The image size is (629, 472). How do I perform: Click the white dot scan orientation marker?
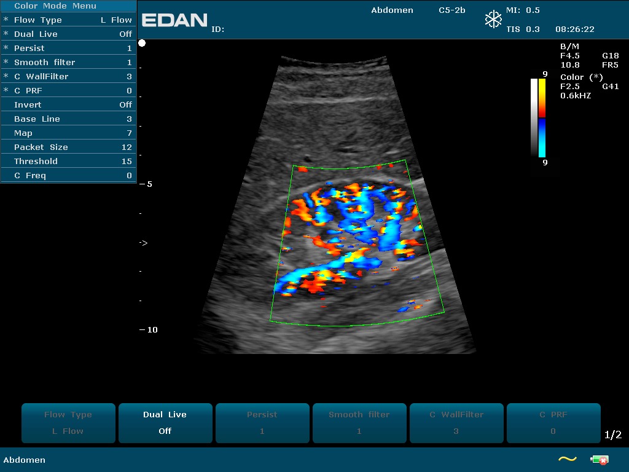click(x=143, y=43)
